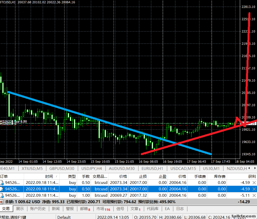Image resolution: width=257 pixels, height=219 pixels.
Task: Open the 展示 terminal tab
Action: coord(20,209)
